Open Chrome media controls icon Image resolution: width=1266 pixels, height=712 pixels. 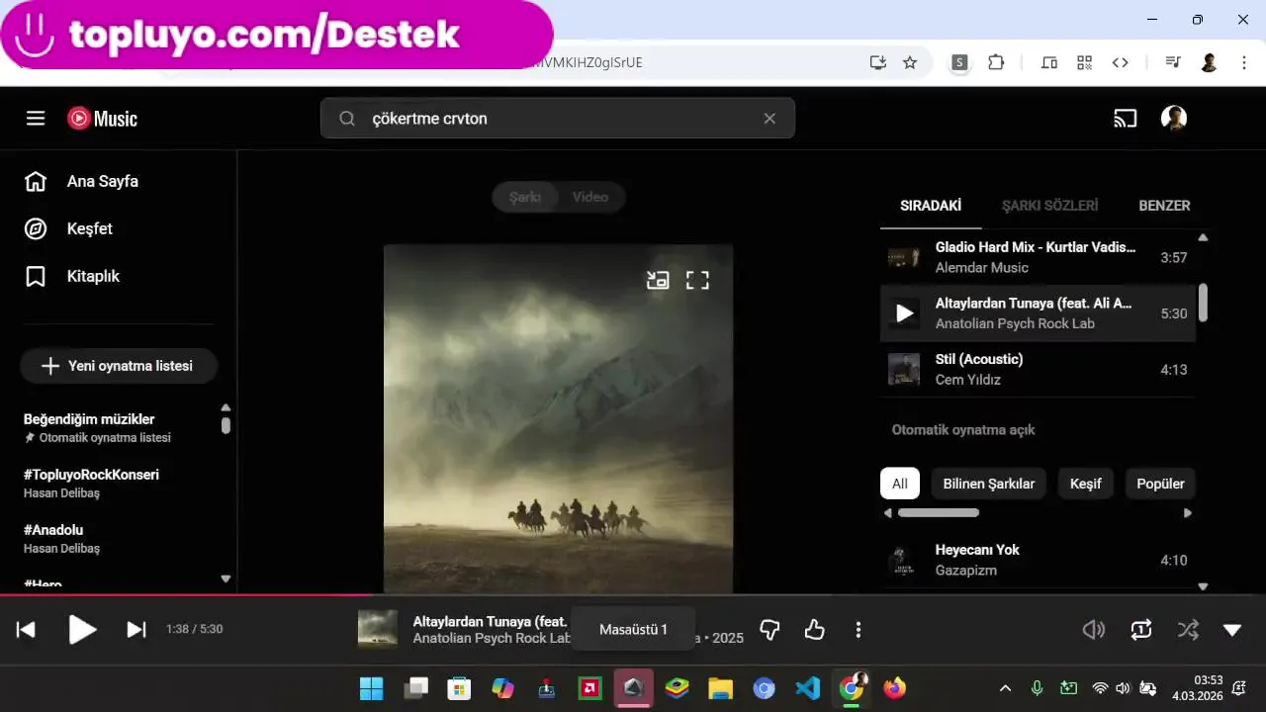point(1173,62)
